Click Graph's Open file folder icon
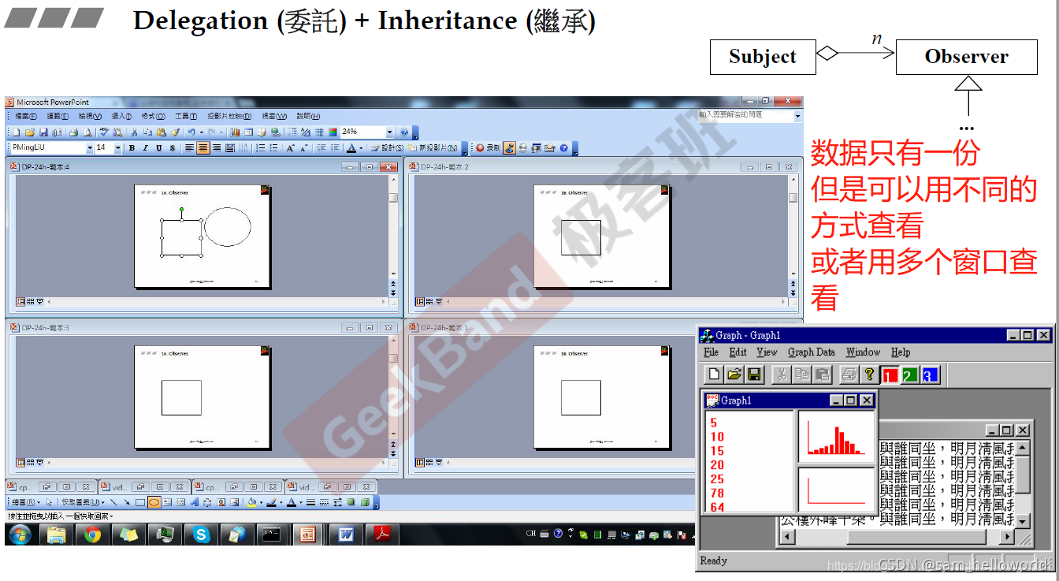Image resolution: width=1059 pixels, height=581 pixels. [x=734, y=374]
